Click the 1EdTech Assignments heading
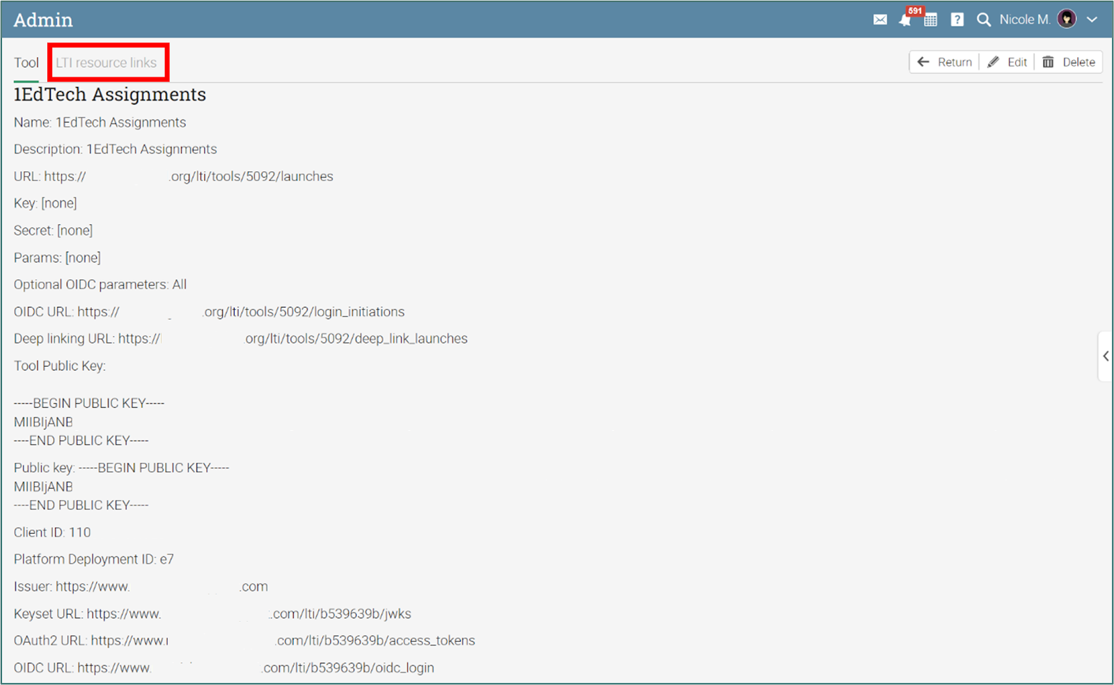 coord(110,95)
